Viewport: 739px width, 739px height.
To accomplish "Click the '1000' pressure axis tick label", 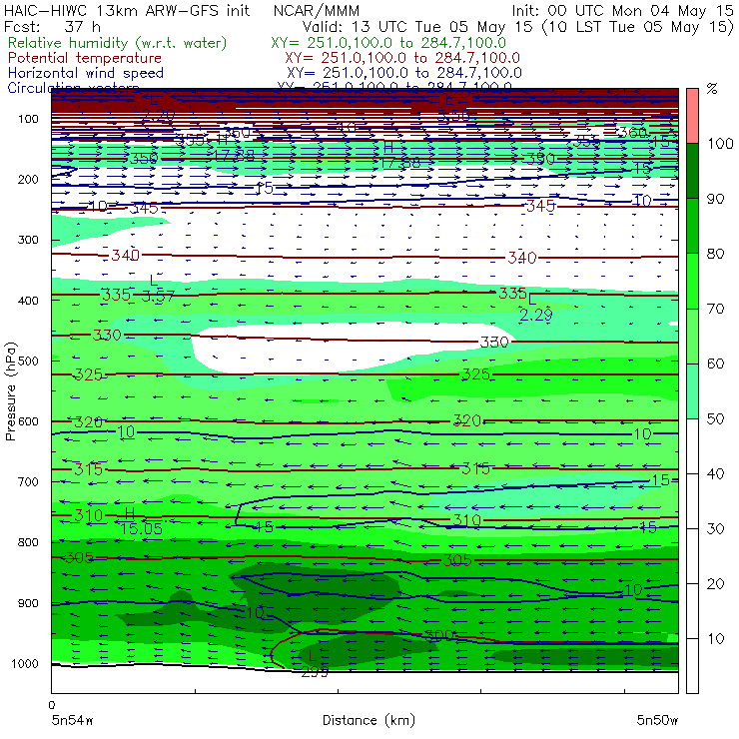I will 25,663.
